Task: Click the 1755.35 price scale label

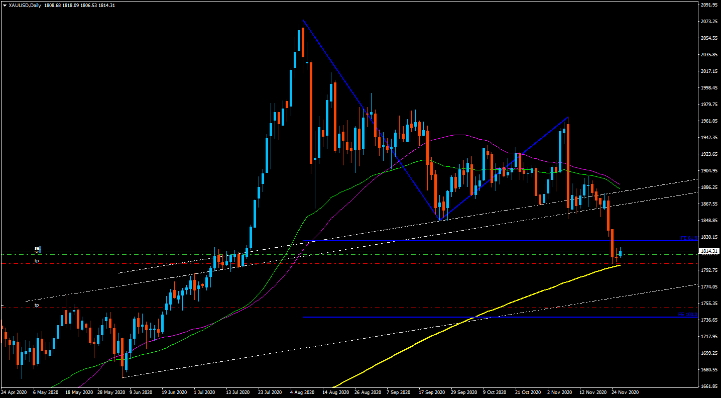Action: point(708,304)
